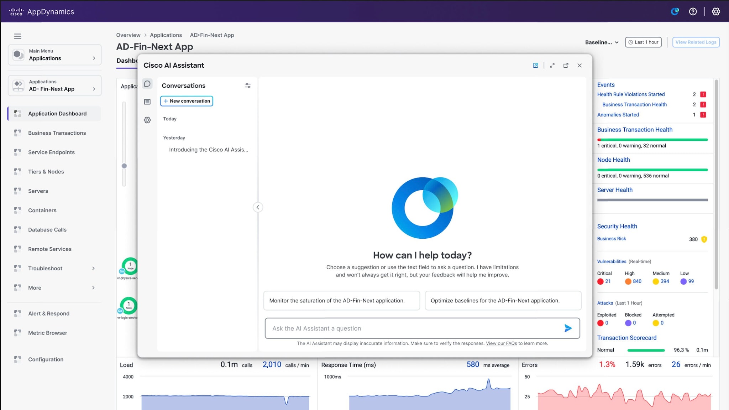Adjust the flow map zoom slider handle

pyautogui.click(x=124, y=166)
